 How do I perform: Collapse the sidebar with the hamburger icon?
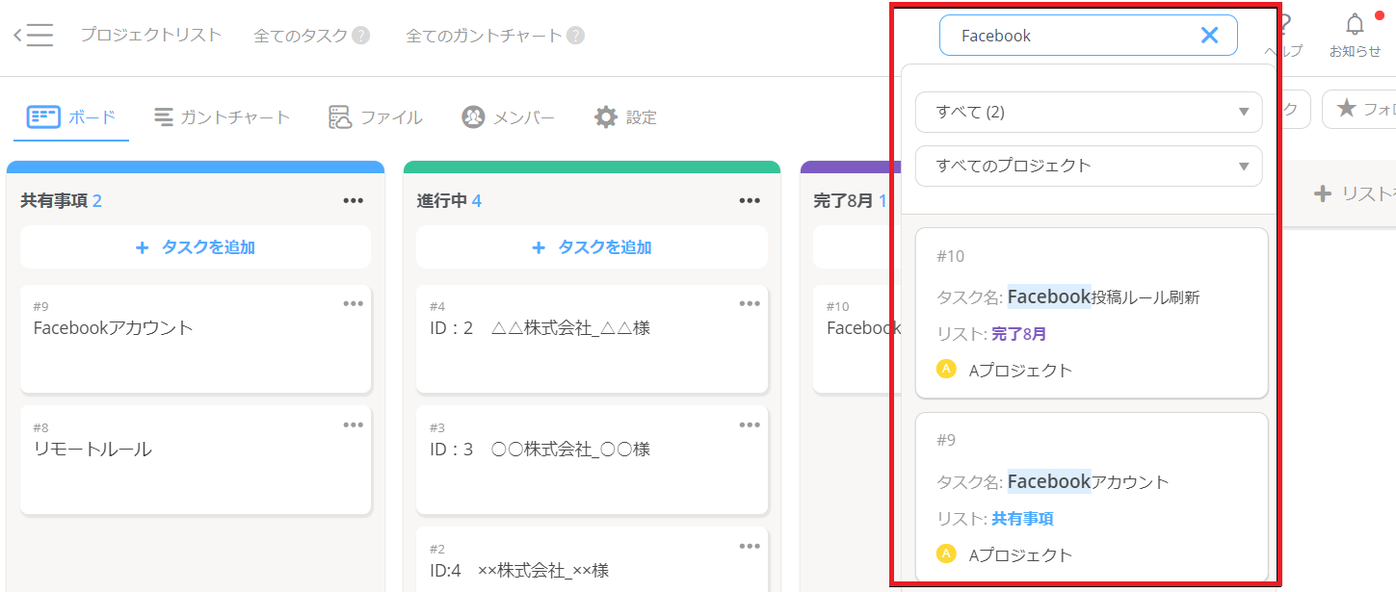point(34,36)
